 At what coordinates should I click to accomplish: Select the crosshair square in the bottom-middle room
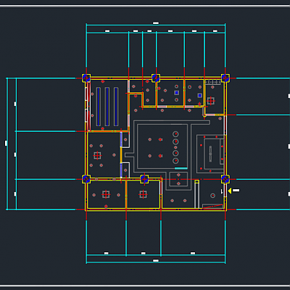(143, 194)
